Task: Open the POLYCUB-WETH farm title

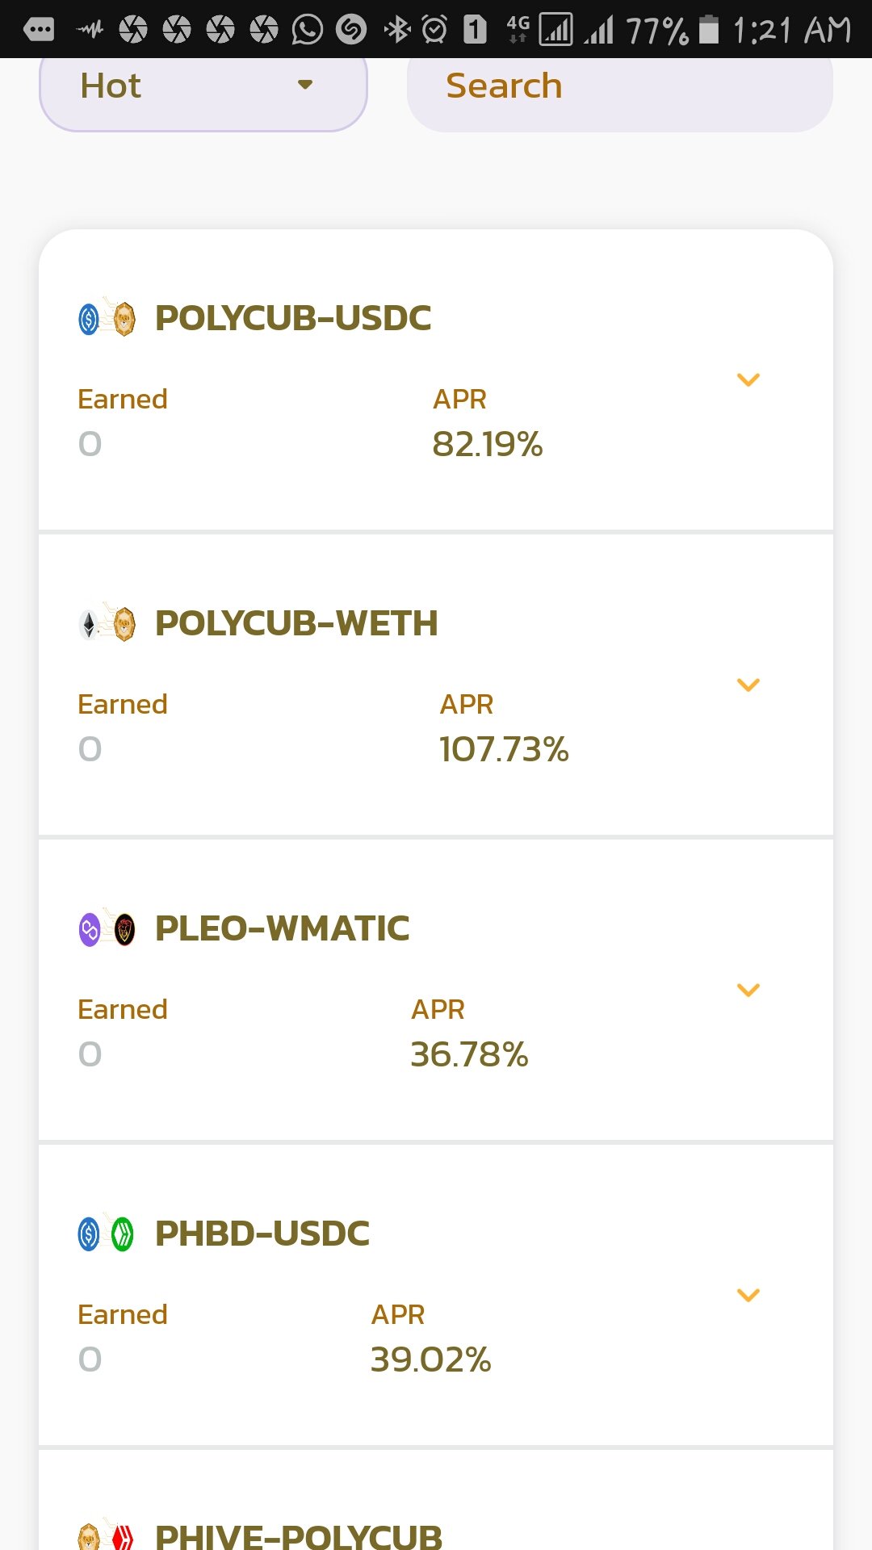Action: pyautogui.click(x=296, y=623)
